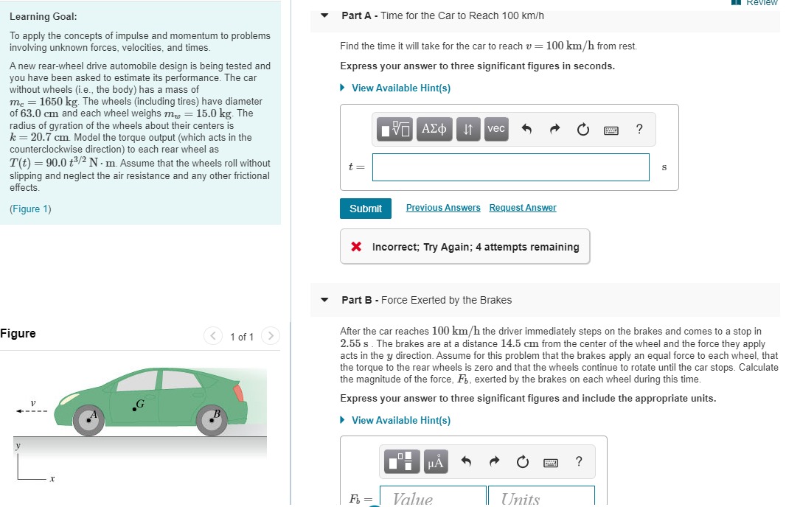Click the t answer input field
This screenshot has height=507, width=786.
[509, 167]
